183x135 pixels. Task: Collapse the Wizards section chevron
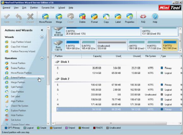point(42,37)
